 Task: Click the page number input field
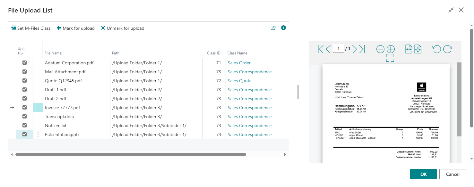(339, 49)
